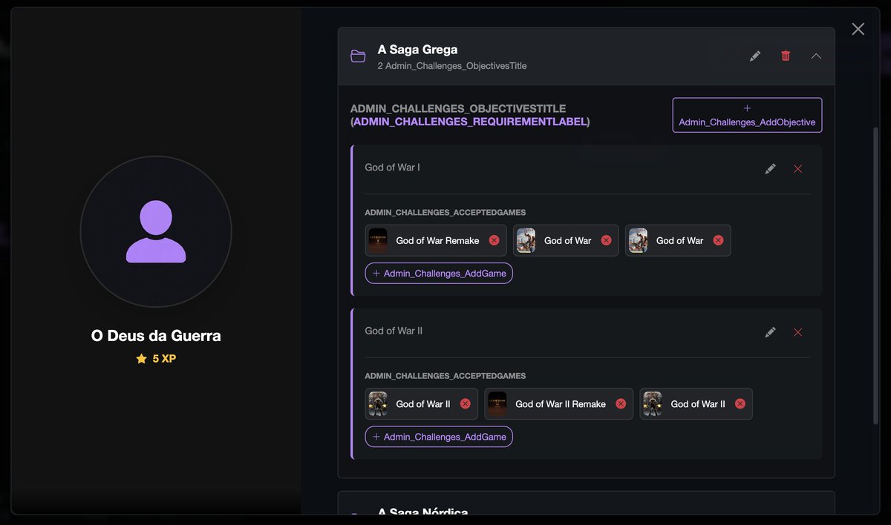
Task: Click the God of War I objective name
Action: coord(392,168)
